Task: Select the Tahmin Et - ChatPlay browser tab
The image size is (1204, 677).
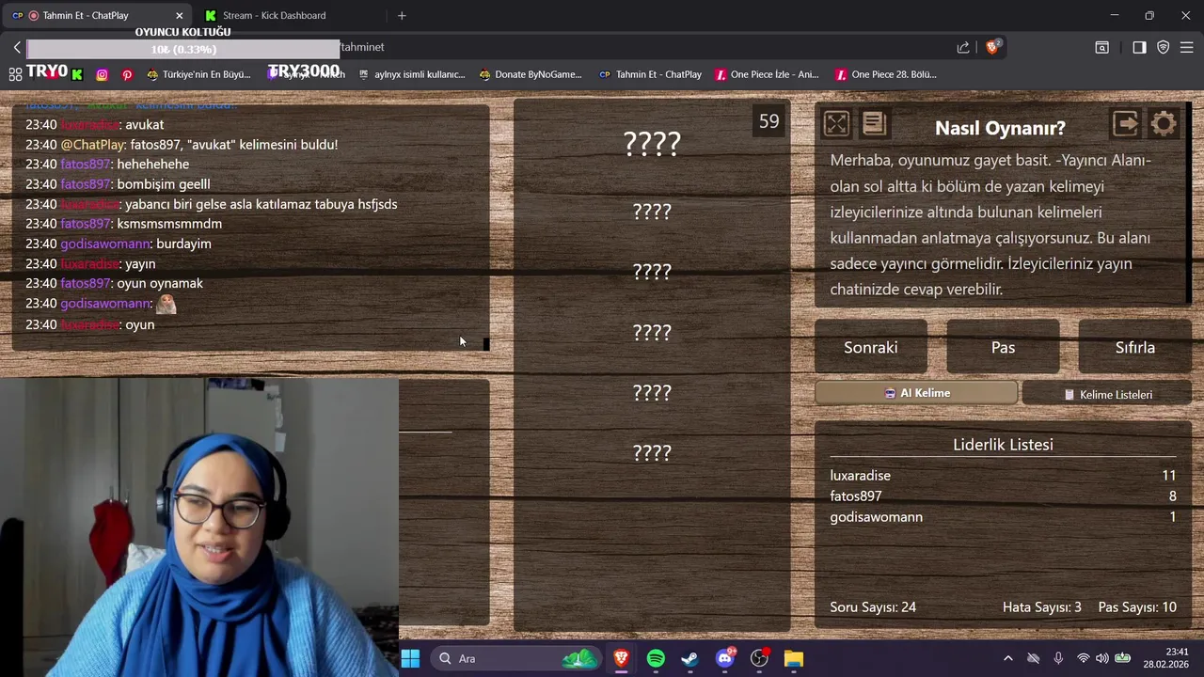Action: tap(85, 15)
